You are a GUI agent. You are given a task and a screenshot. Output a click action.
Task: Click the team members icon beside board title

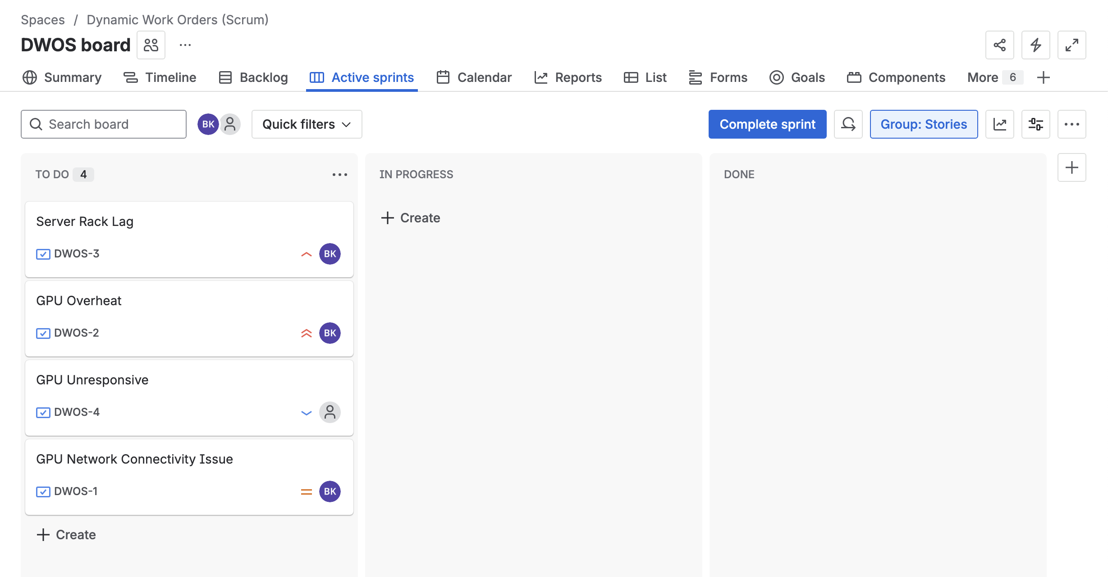151,45
